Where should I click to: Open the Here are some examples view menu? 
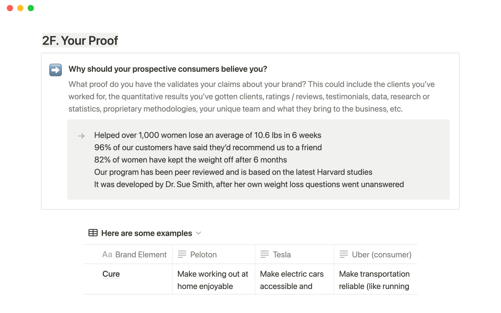146,233
